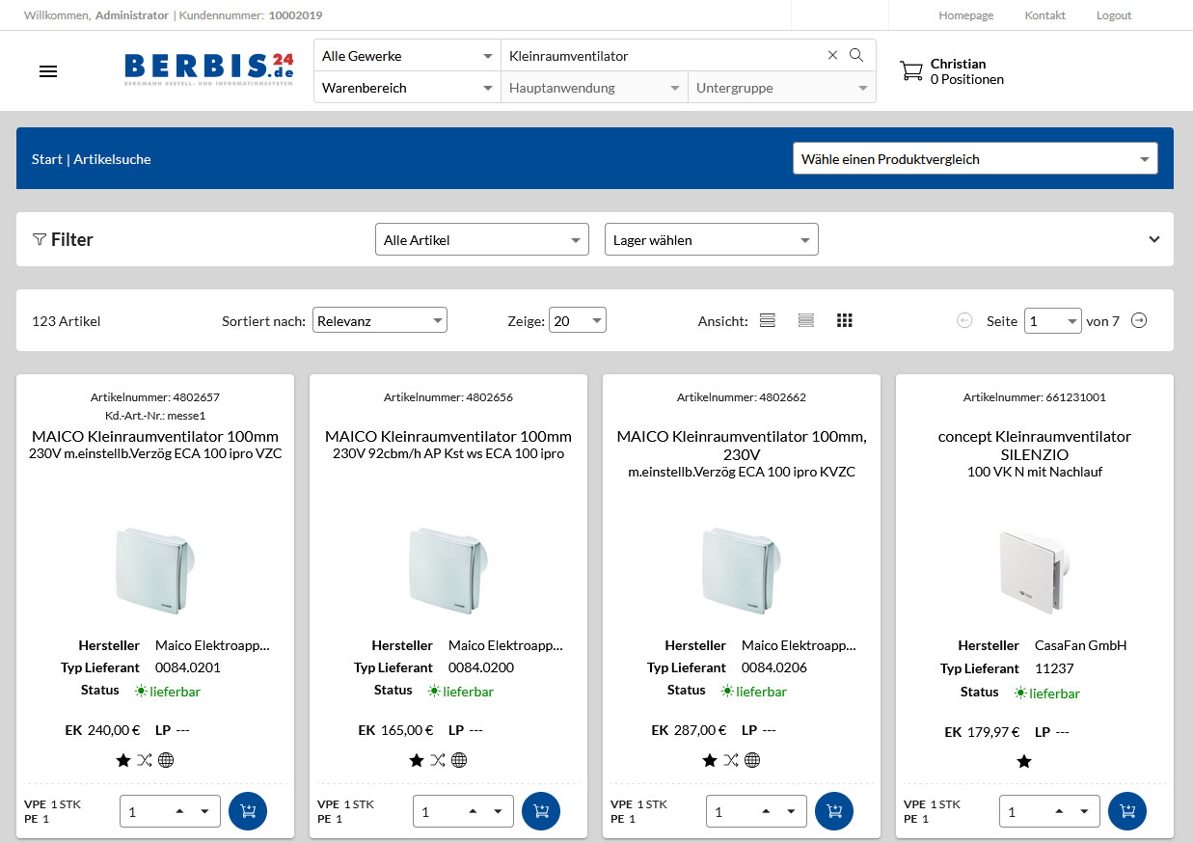Add article 4802662 to cart
Viewport: 1193px width, 843px height.
[x=834, y=811]
